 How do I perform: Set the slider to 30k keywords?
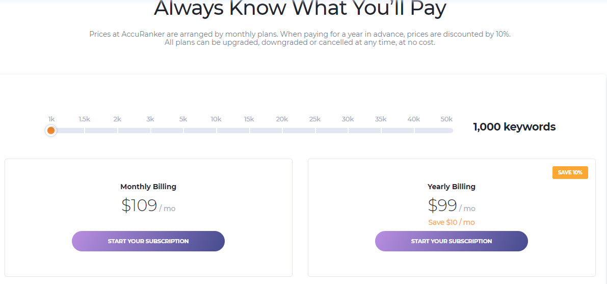(x=348, y=119)
